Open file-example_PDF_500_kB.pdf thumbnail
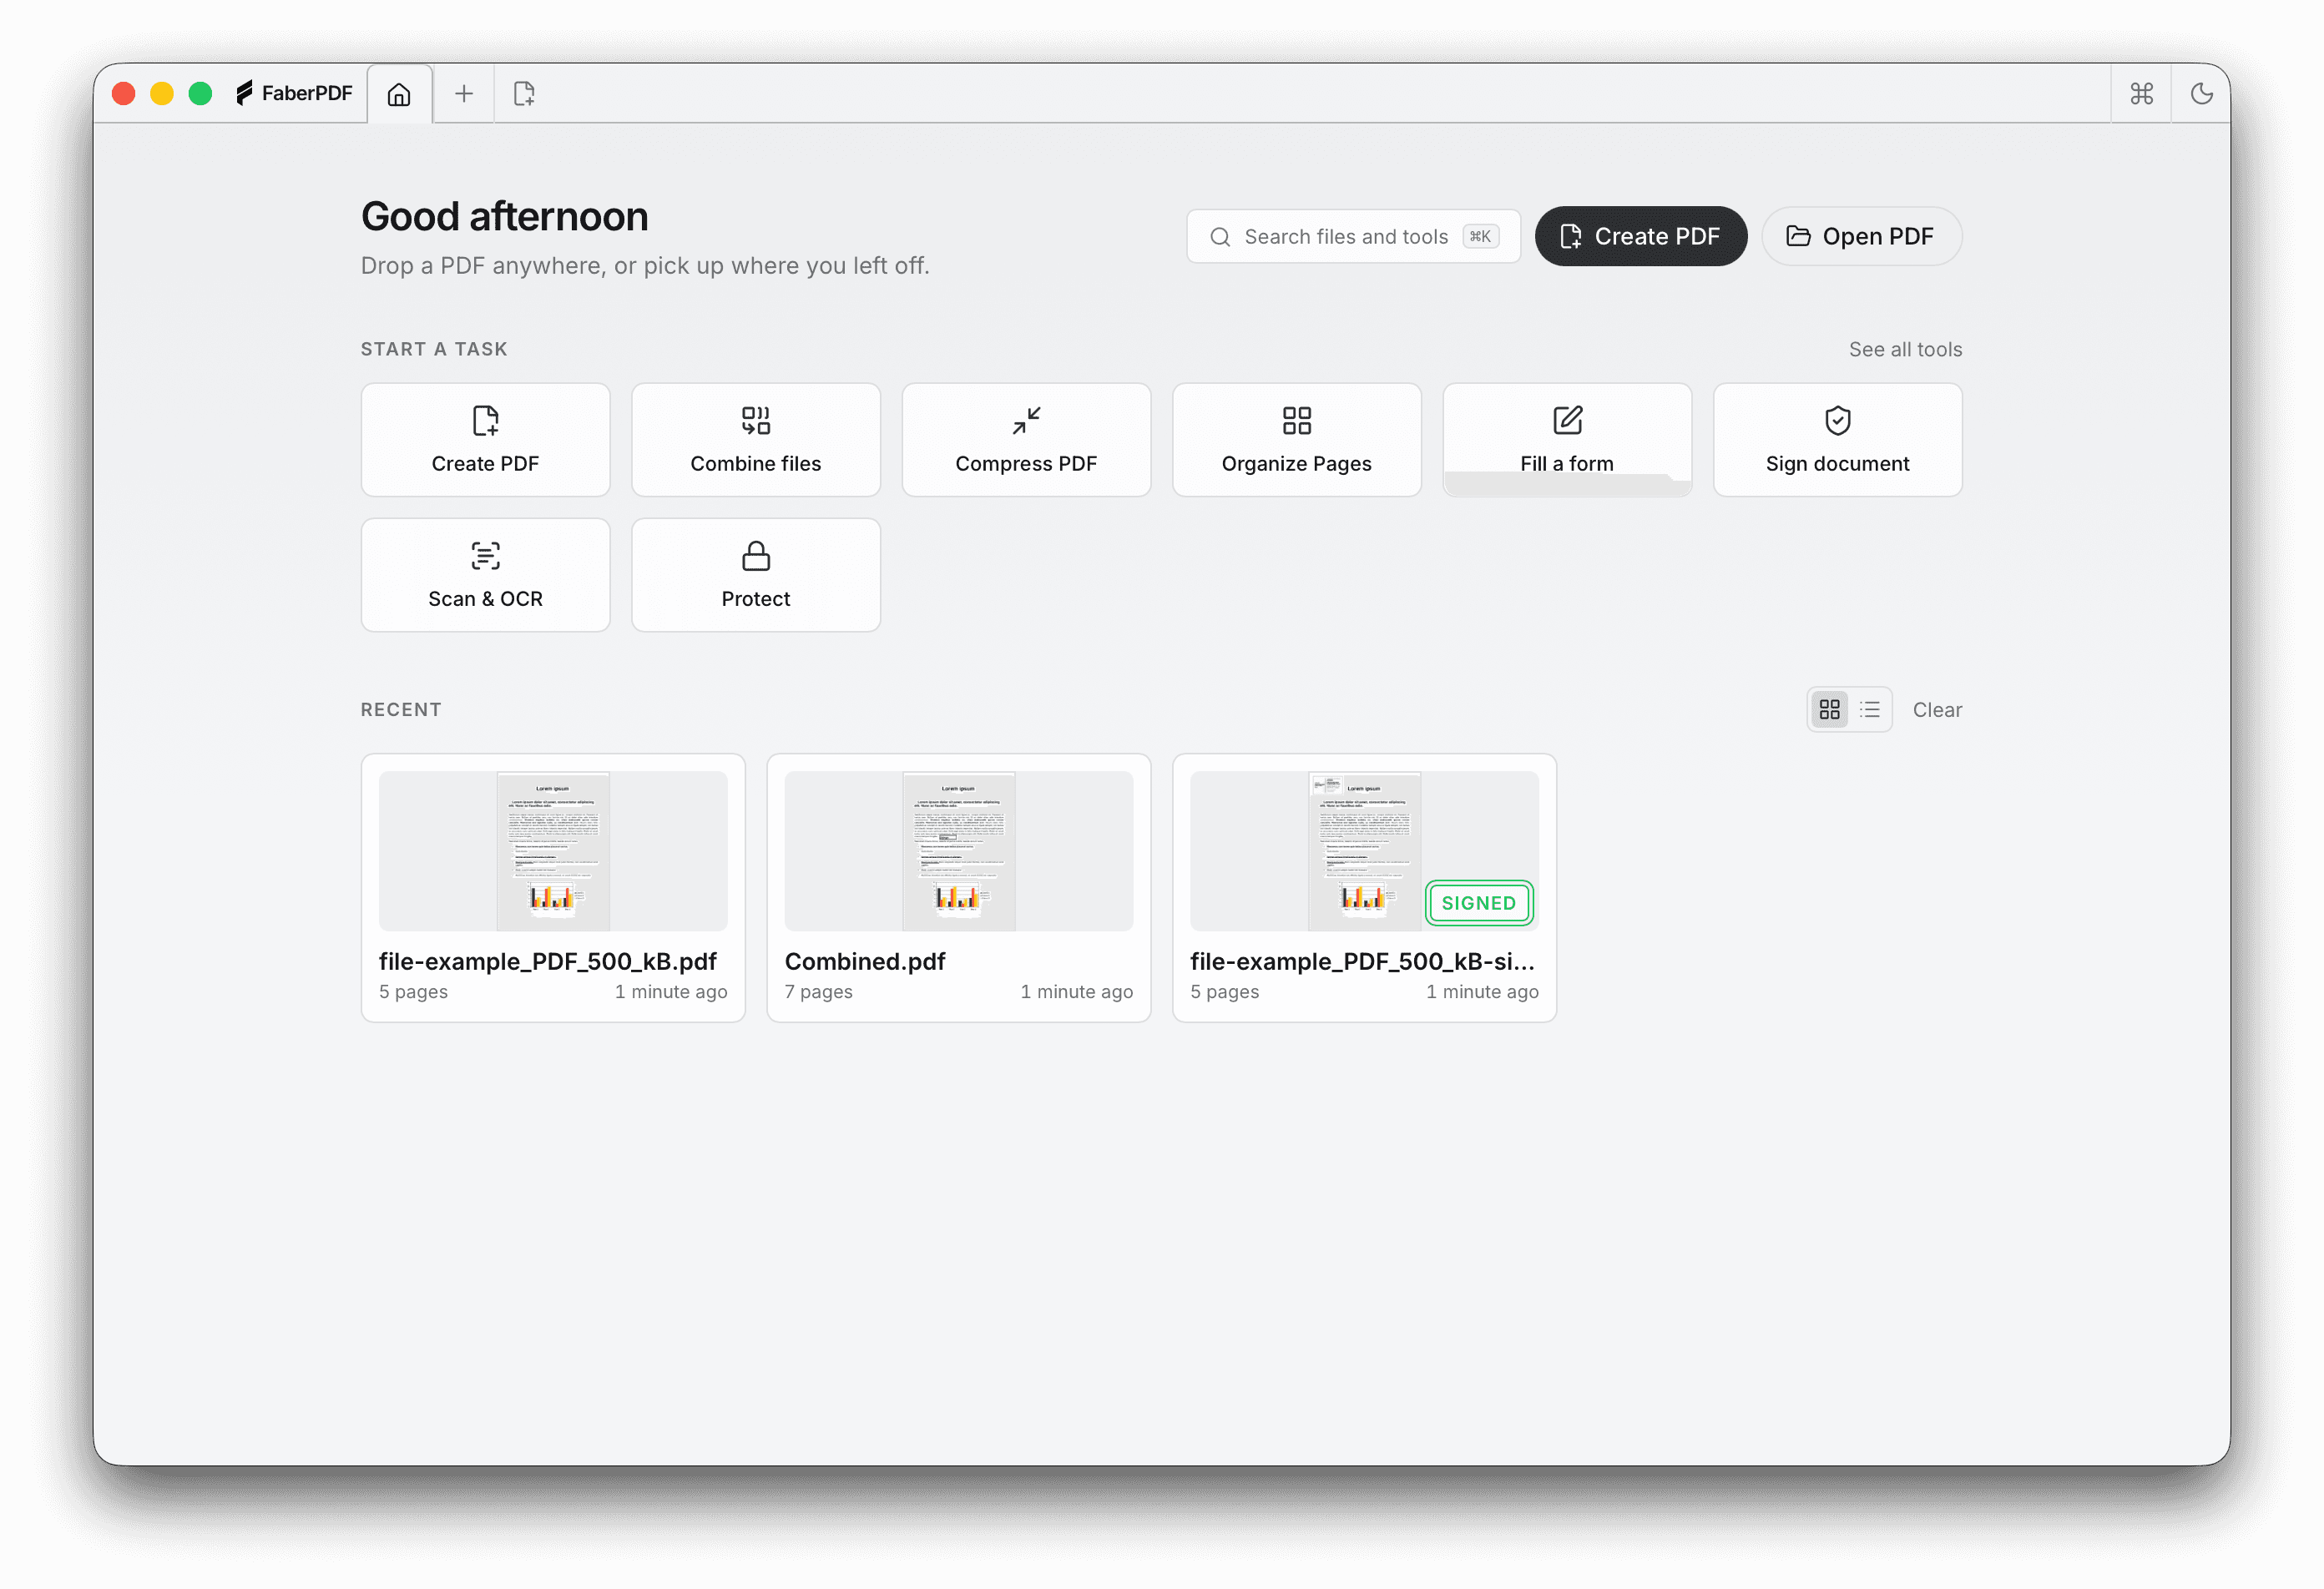The height and width of the screenshot is (1589, 2324). [x=553, y=851]
